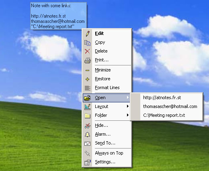Toggle Always on Top menu entry
209x171 pixels.
coord(107,153)
